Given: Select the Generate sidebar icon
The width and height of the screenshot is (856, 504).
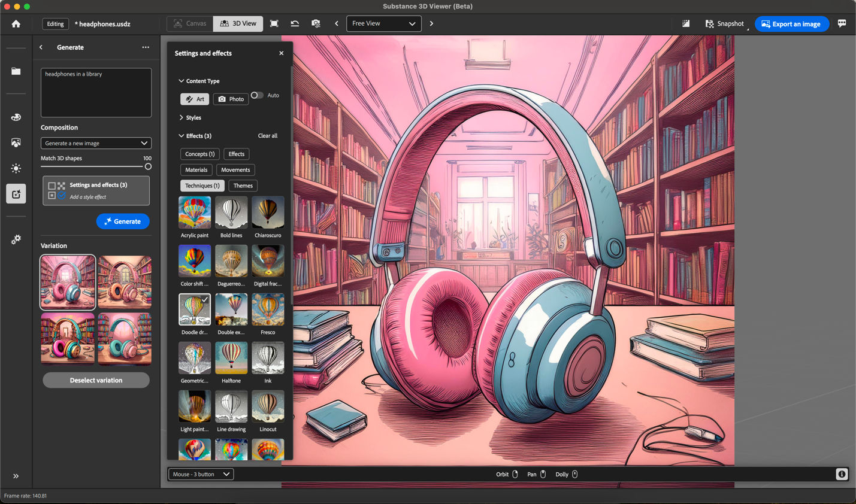Looking at the screenshot, I should [16, 193].
